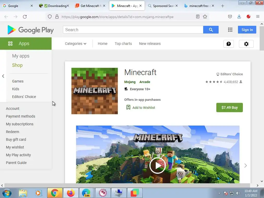The width and height of the screenshot is (264, 198).
Task: Open New releases
Action: (x=150, y=44)
